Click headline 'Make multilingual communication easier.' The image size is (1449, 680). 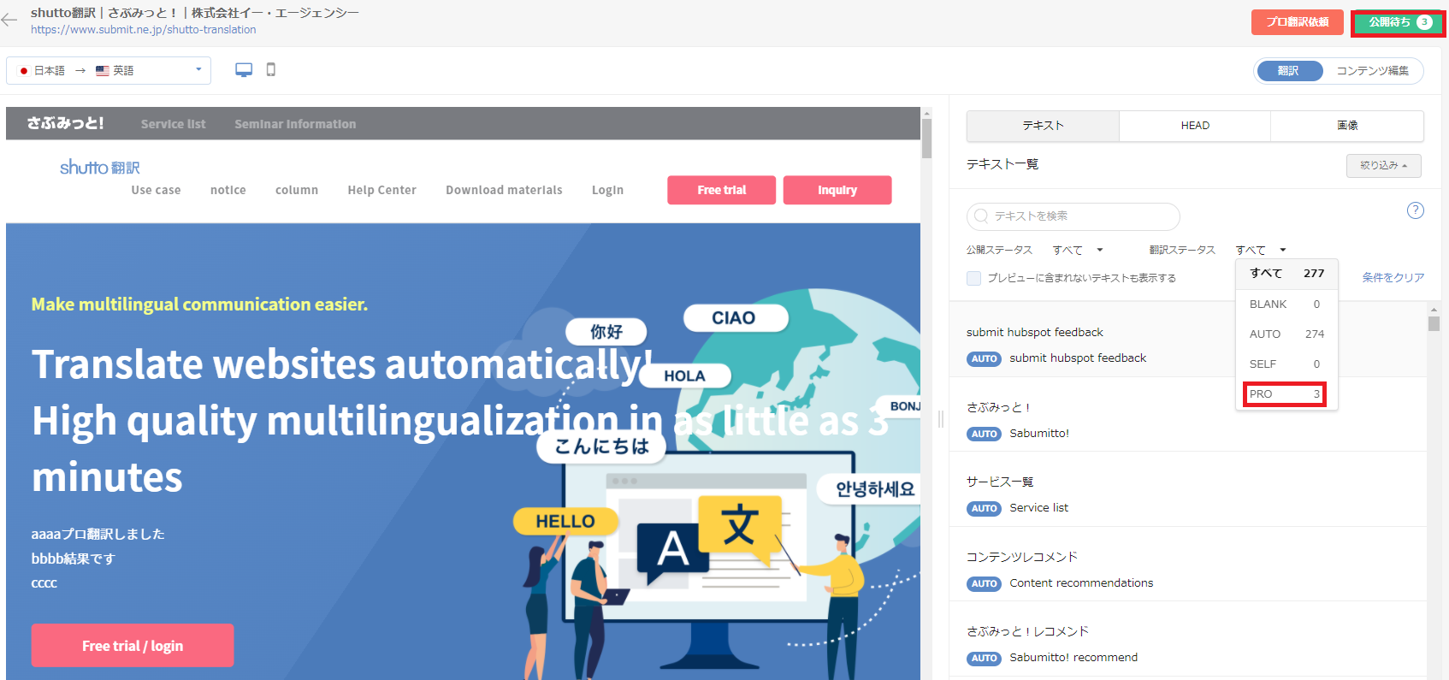(x=199, y=305)
